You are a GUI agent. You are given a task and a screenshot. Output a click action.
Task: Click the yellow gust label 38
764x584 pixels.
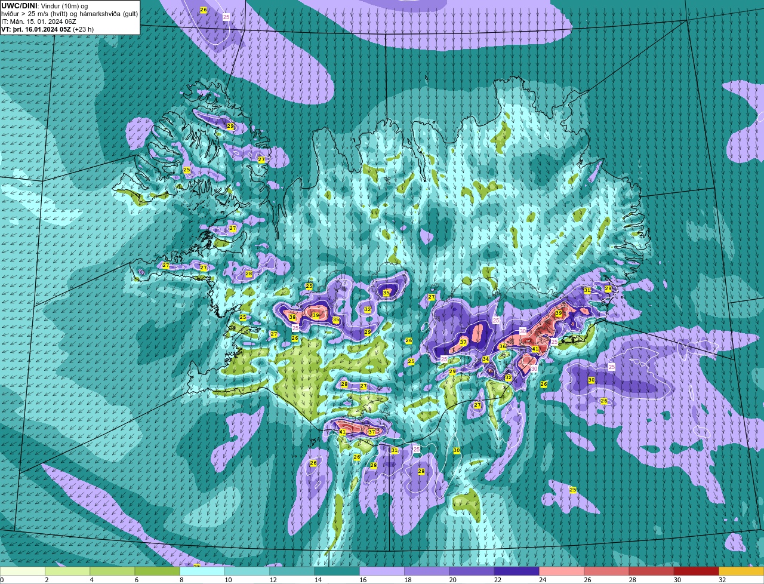click(x=292, y=318)
